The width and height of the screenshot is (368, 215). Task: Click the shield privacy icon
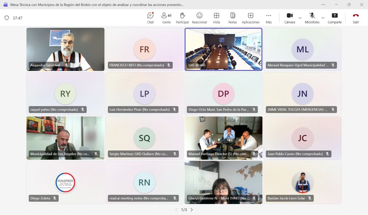click(x=7, y=18)
